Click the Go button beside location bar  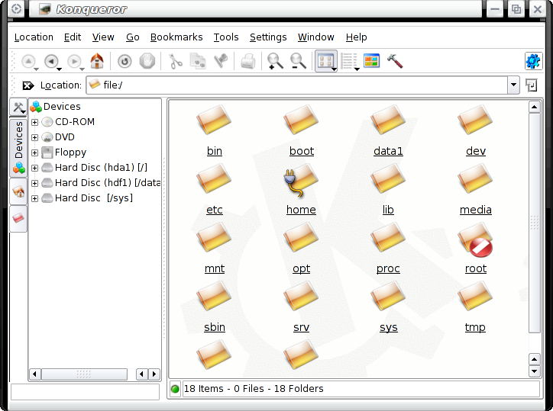pos(532,85)
